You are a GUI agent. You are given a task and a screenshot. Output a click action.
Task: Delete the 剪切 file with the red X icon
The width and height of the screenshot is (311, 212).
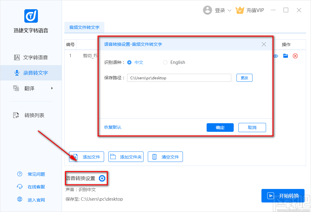point(295,56)
